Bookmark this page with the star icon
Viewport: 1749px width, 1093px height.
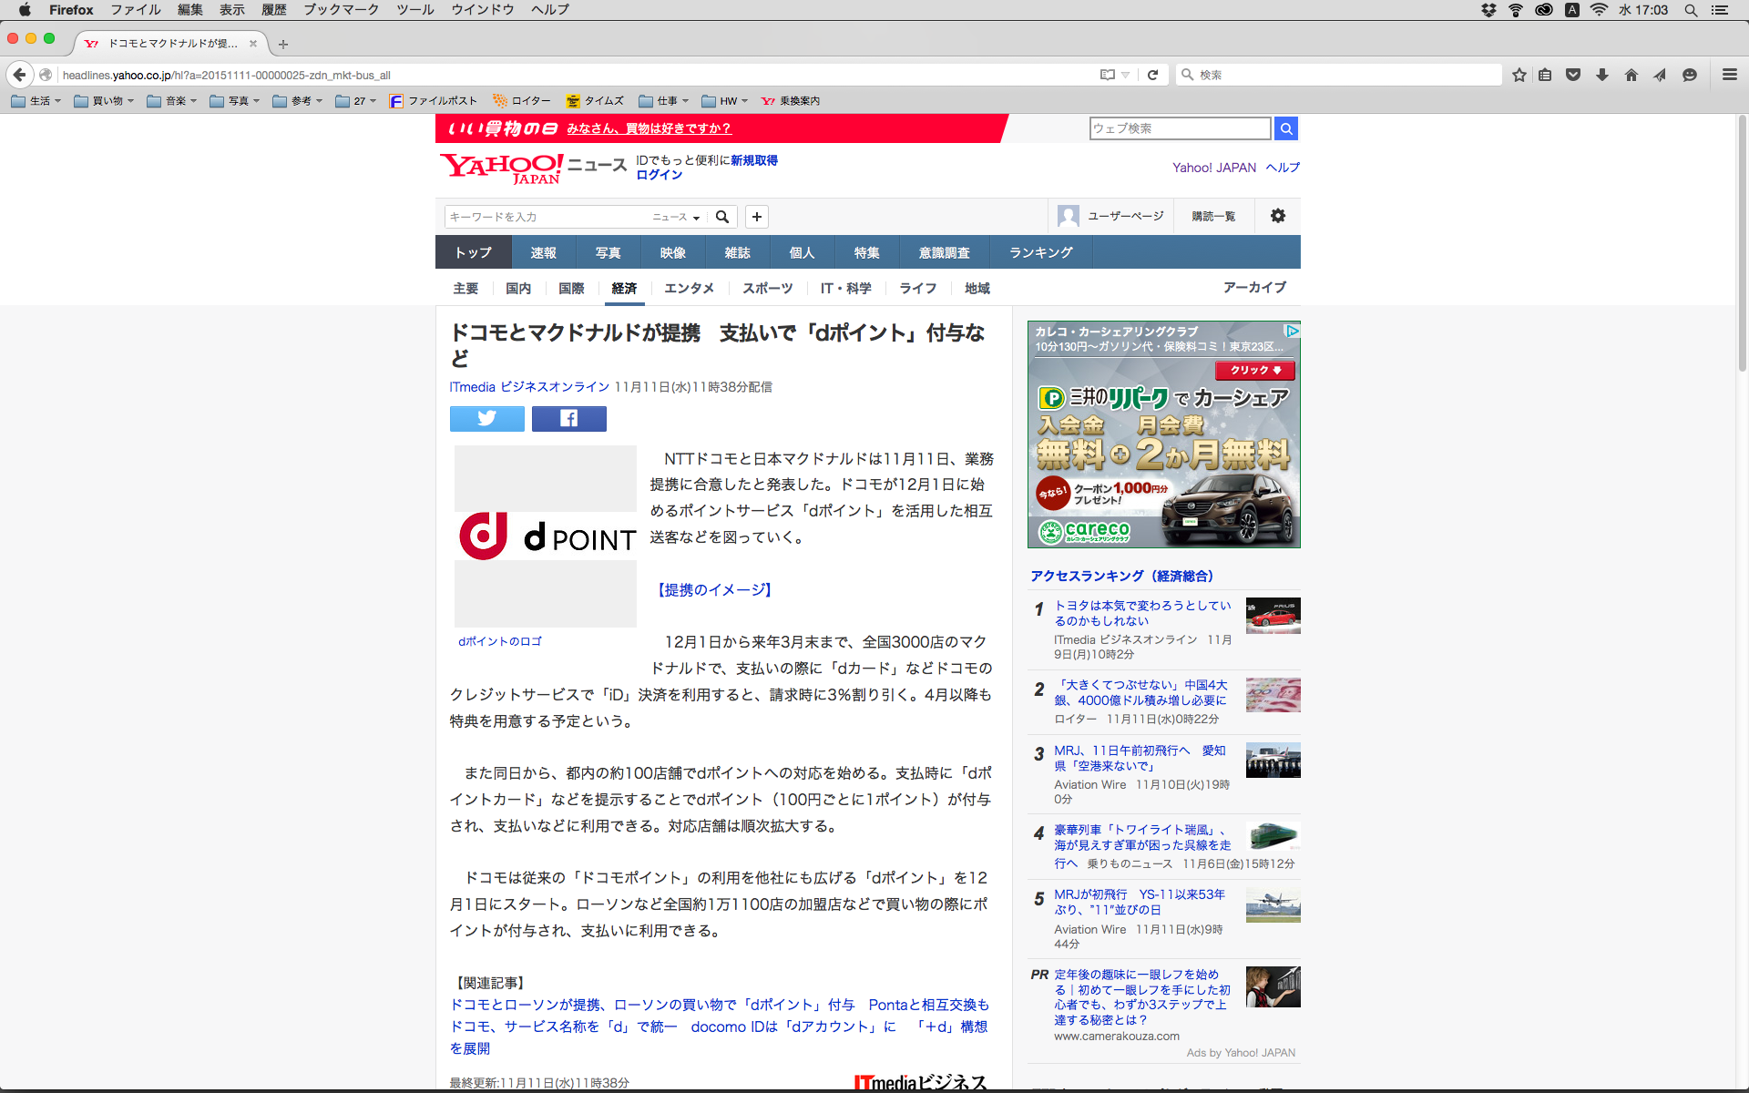click(x=1519, y=75)
